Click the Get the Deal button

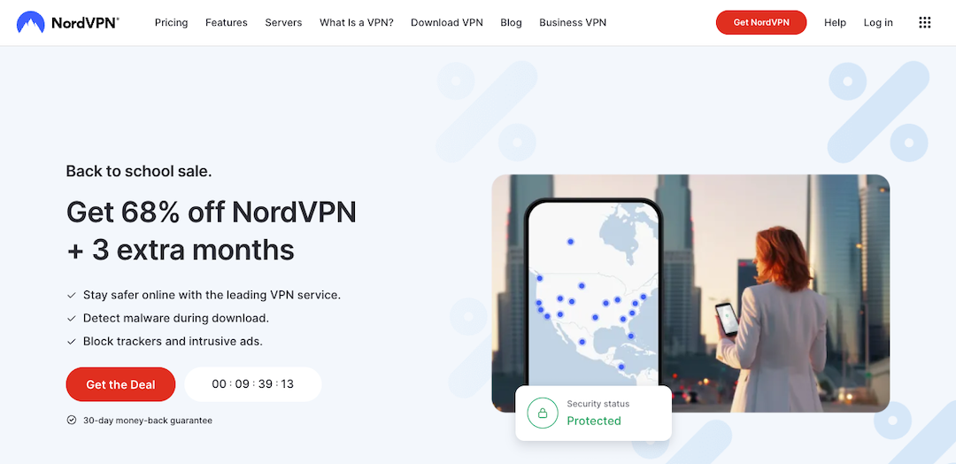120,384
